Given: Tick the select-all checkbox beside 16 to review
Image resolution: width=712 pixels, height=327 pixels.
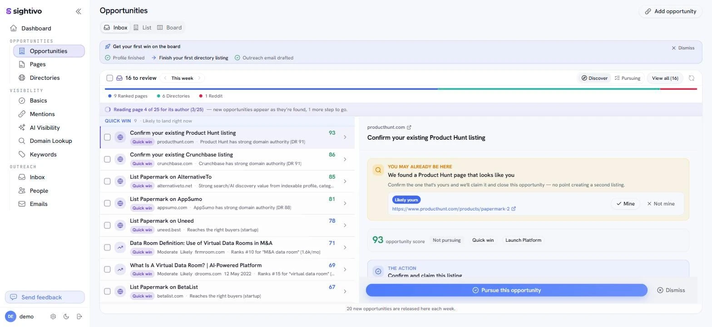Looking at the screenshot, I should [109, 78].
